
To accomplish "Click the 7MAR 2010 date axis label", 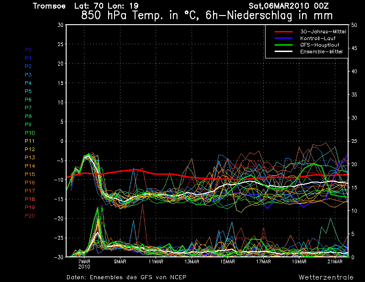I will click(x=84, y=264).
